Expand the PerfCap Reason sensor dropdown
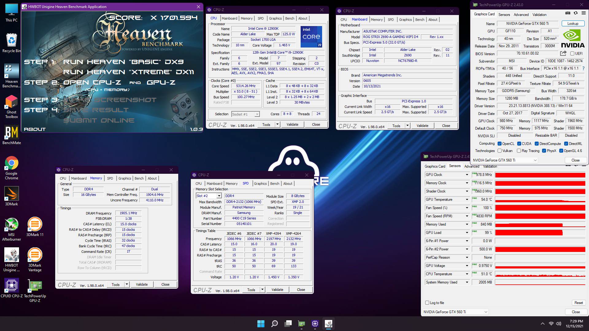Screen dimensions: 589x331 (x=467, y=257)
